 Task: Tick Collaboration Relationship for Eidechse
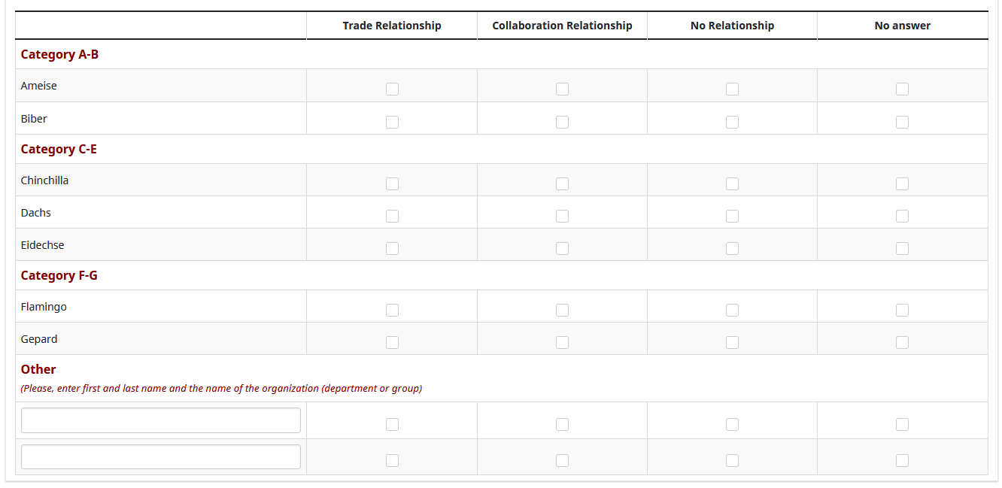coord(562,248)
